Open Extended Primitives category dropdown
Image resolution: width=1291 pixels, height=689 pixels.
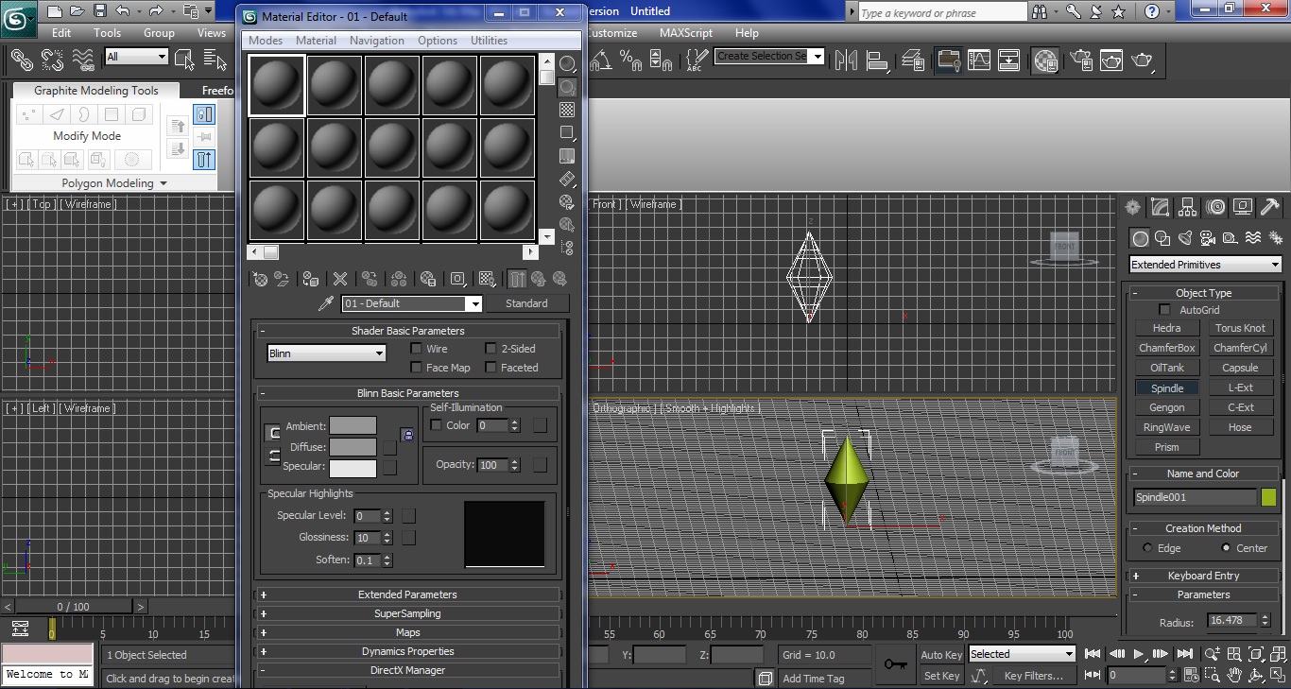(x=1205, y=265)
